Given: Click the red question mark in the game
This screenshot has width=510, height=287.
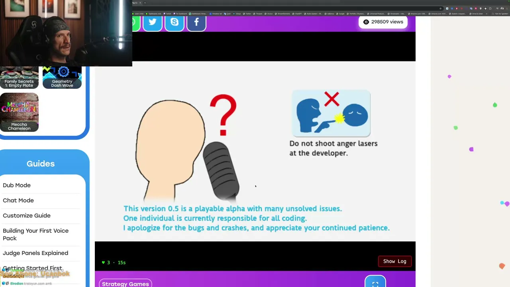Looking at the screenshot, I should tap(223, 115).
